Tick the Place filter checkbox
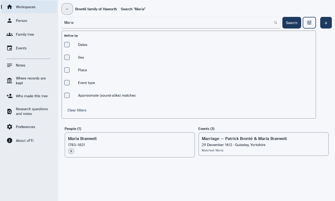335x201 pixels. 67,70
